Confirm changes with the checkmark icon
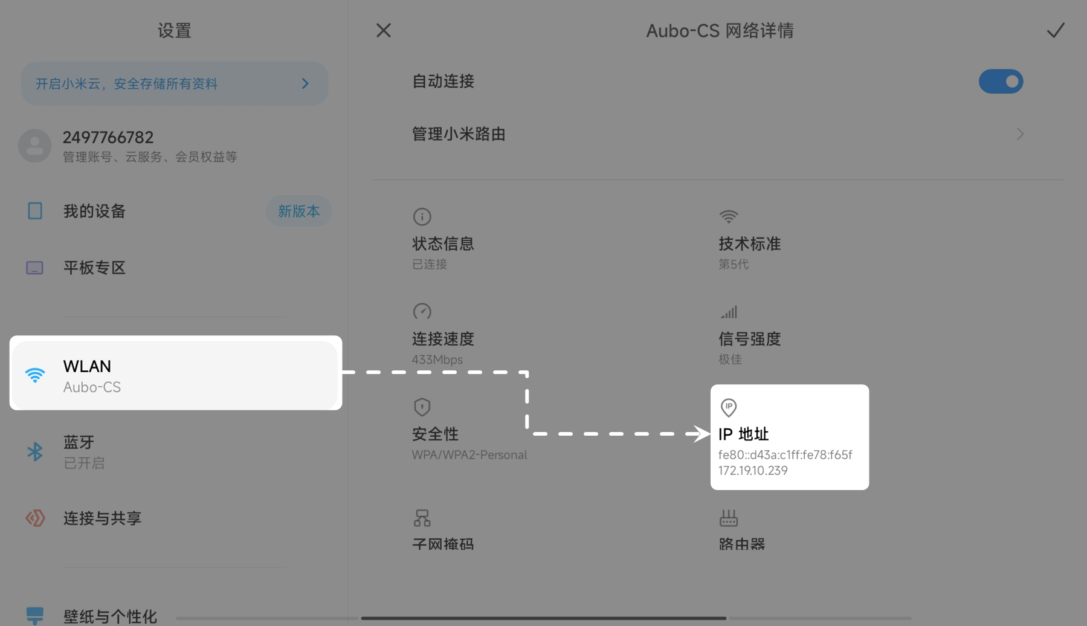1087x626 pixels. (x=1056, y=30)
